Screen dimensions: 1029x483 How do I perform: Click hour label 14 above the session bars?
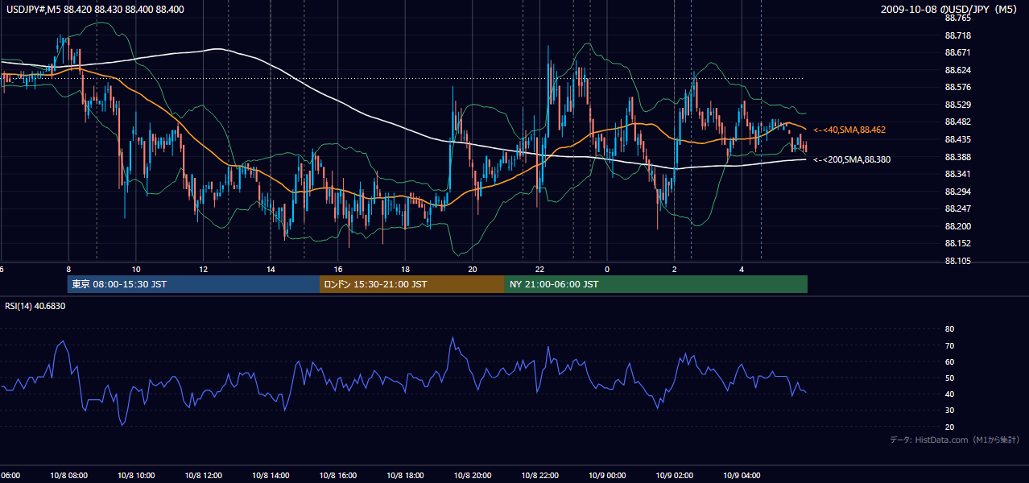click(271, 269)
